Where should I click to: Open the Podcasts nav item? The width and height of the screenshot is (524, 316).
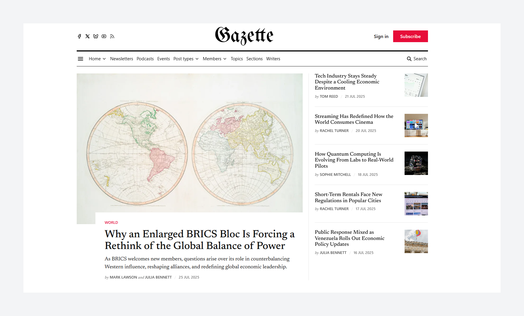[x=145, y=59]
